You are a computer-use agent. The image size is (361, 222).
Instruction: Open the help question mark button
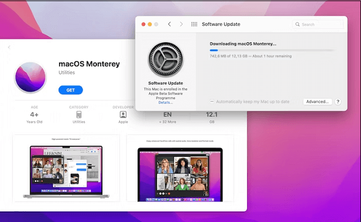pyautogui.click(x=338, y=101)
